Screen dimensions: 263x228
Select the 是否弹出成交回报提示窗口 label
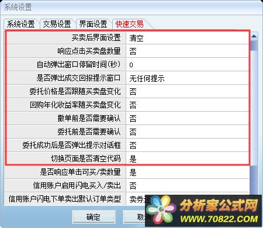[x=79, y=78]
